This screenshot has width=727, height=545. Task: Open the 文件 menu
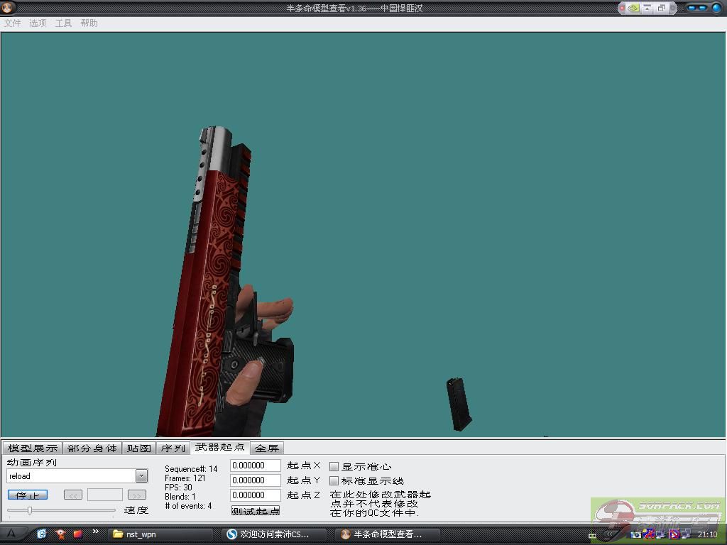12,23
